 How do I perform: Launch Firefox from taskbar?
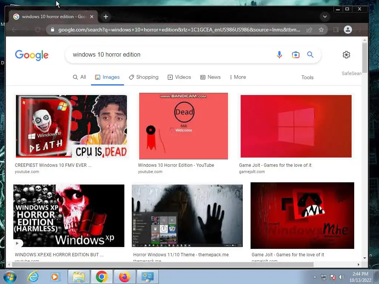[124, 277]
